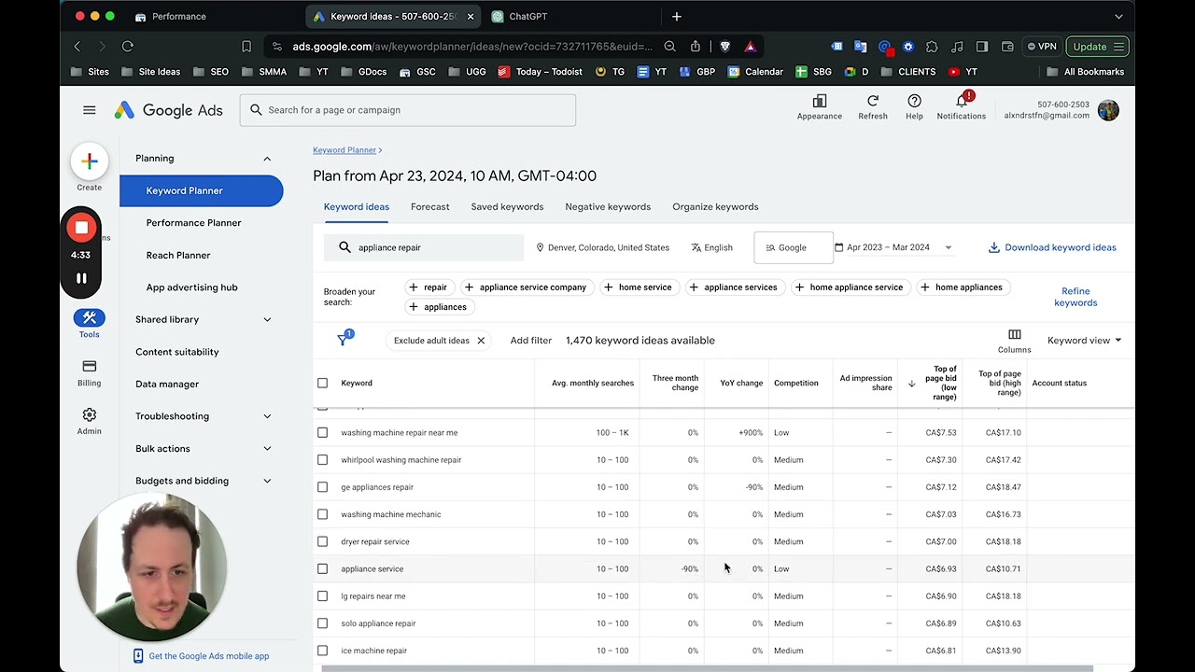Image resolution: width=1195 pixels, height=672 pixels.
Task: Open the Google Ads main menu hamburger
Action: click(x=90, y=110)
